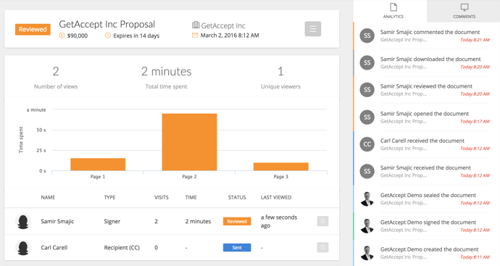This screenshot has height=266, width=500.
Task: Click SS avatar for commented the document entry
Action: (367, 36)
